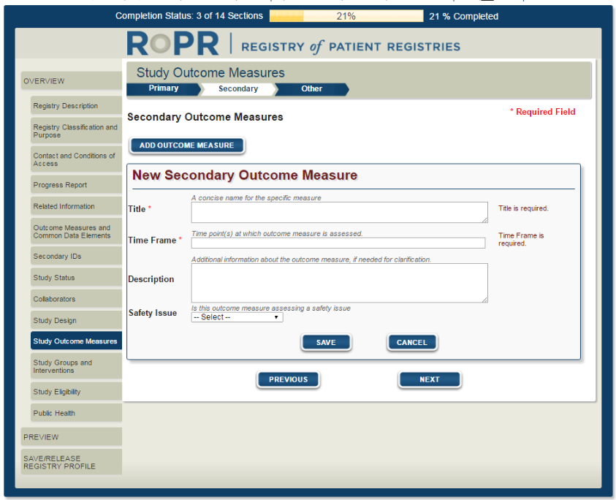Viewport: 616px width, 500px height.
Task: Cancel the new outcome measure
Action: click(x=411, y=342)
